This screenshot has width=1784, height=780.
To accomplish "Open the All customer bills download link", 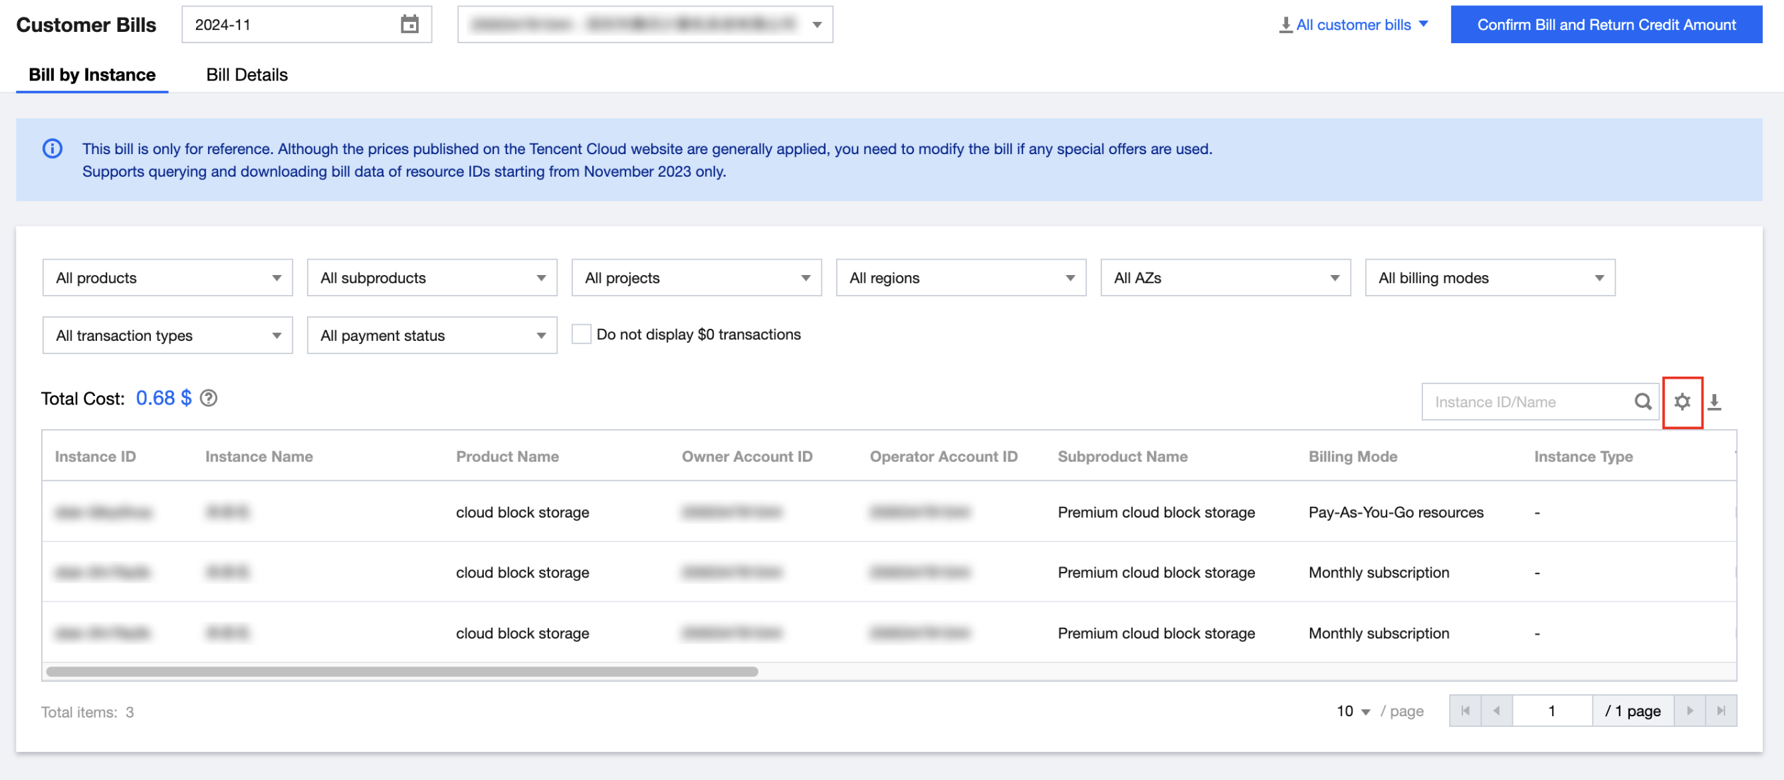I will [x=1353, y=25].
